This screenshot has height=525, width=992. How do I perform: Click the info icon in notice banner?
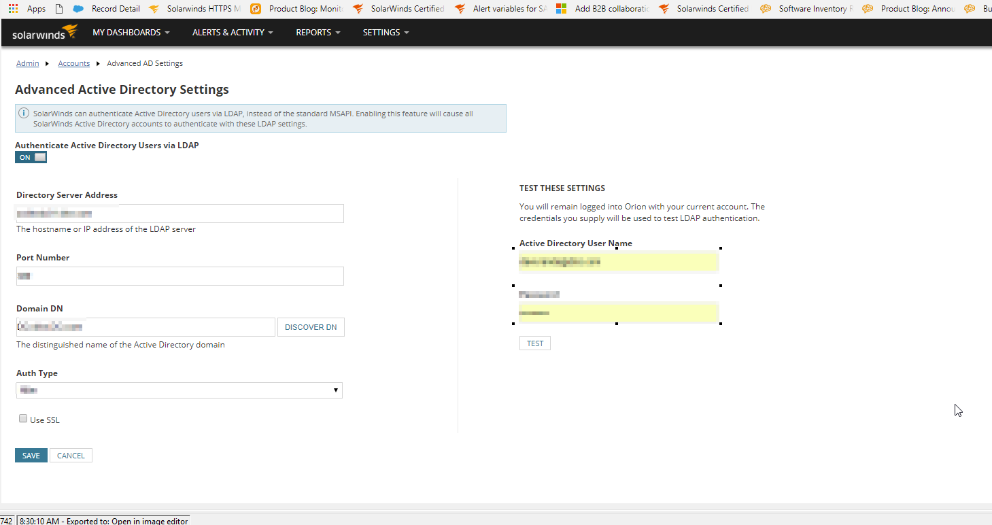[24, 114]
